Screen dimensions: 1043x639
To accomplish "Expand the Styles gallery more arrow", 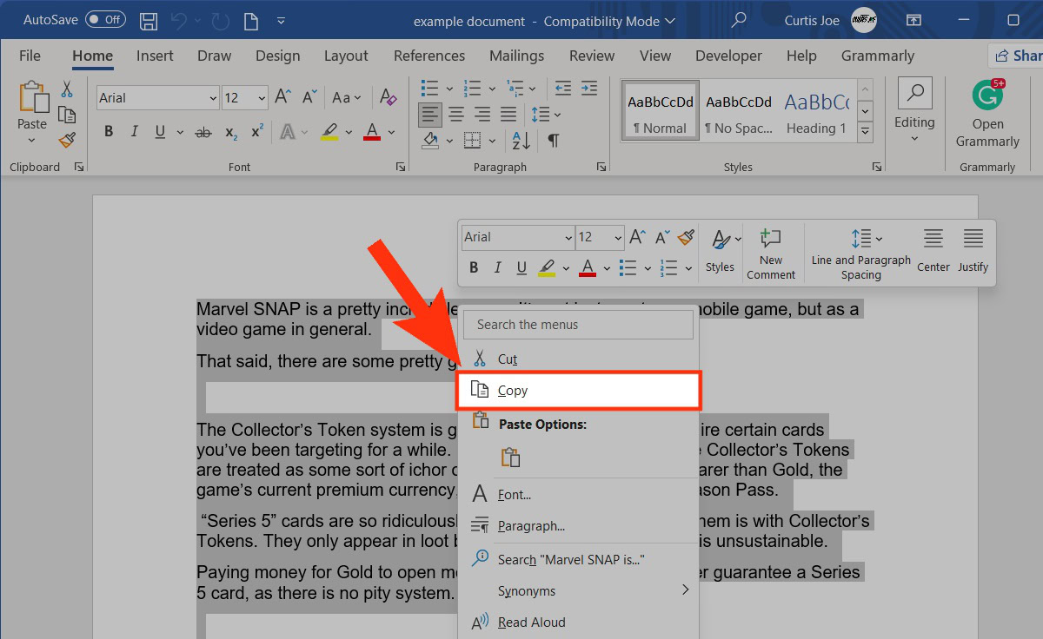I will pos(865,132).
